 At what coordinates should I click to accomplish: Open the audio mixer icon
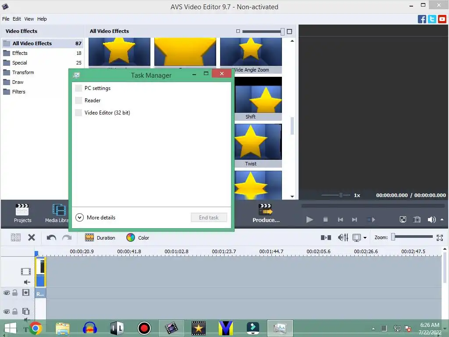(x=343, y=237)
